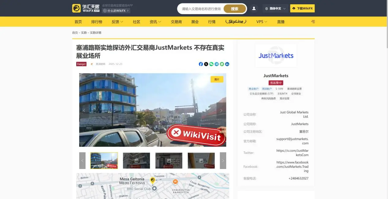Image resolution: width=388 pixels, height=199 pixels.
Task: Open the 社区 community menu item
Action: (136, 22)
